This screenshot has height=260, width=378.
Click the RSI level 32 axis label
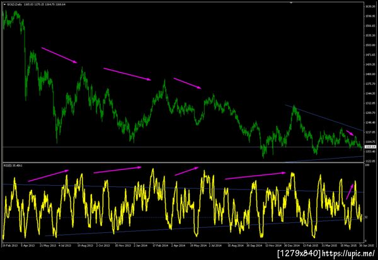click(x=366, y=217)
